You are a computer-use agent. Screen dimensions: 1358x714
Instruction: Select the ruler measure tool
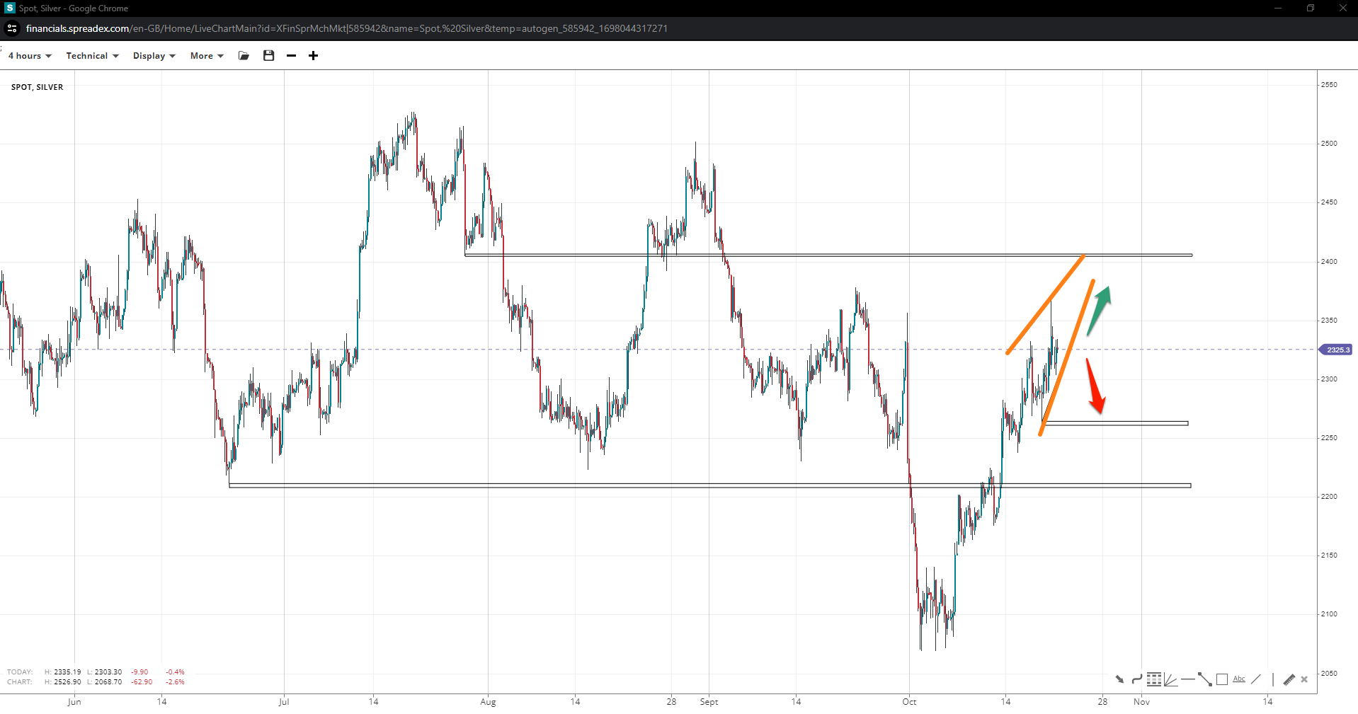click(x=1289, y=679)
